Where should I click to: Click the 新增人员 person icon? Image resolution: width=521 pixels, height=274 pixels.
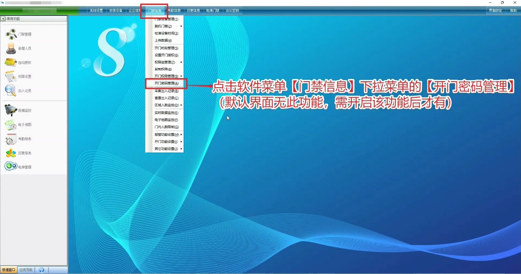[x=11, y=48]
